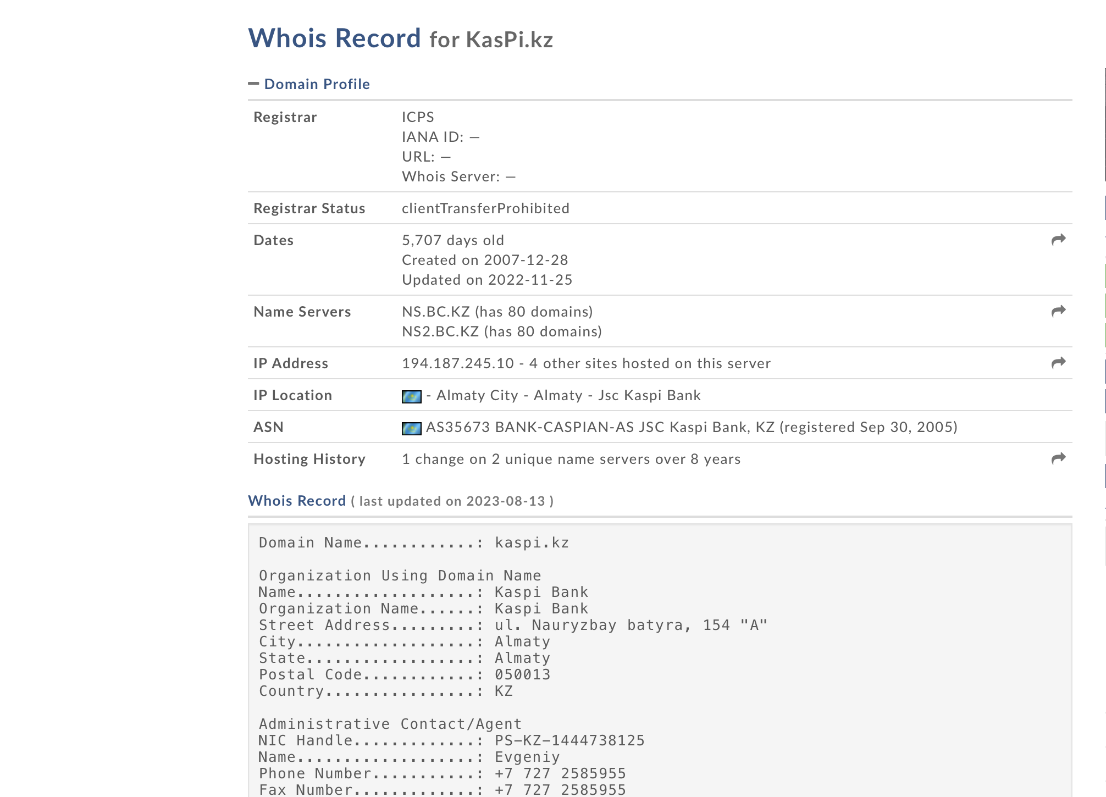Click the Registrar row label
Viewport: 1106px width, 797px height.
click(x=285, y=117)
